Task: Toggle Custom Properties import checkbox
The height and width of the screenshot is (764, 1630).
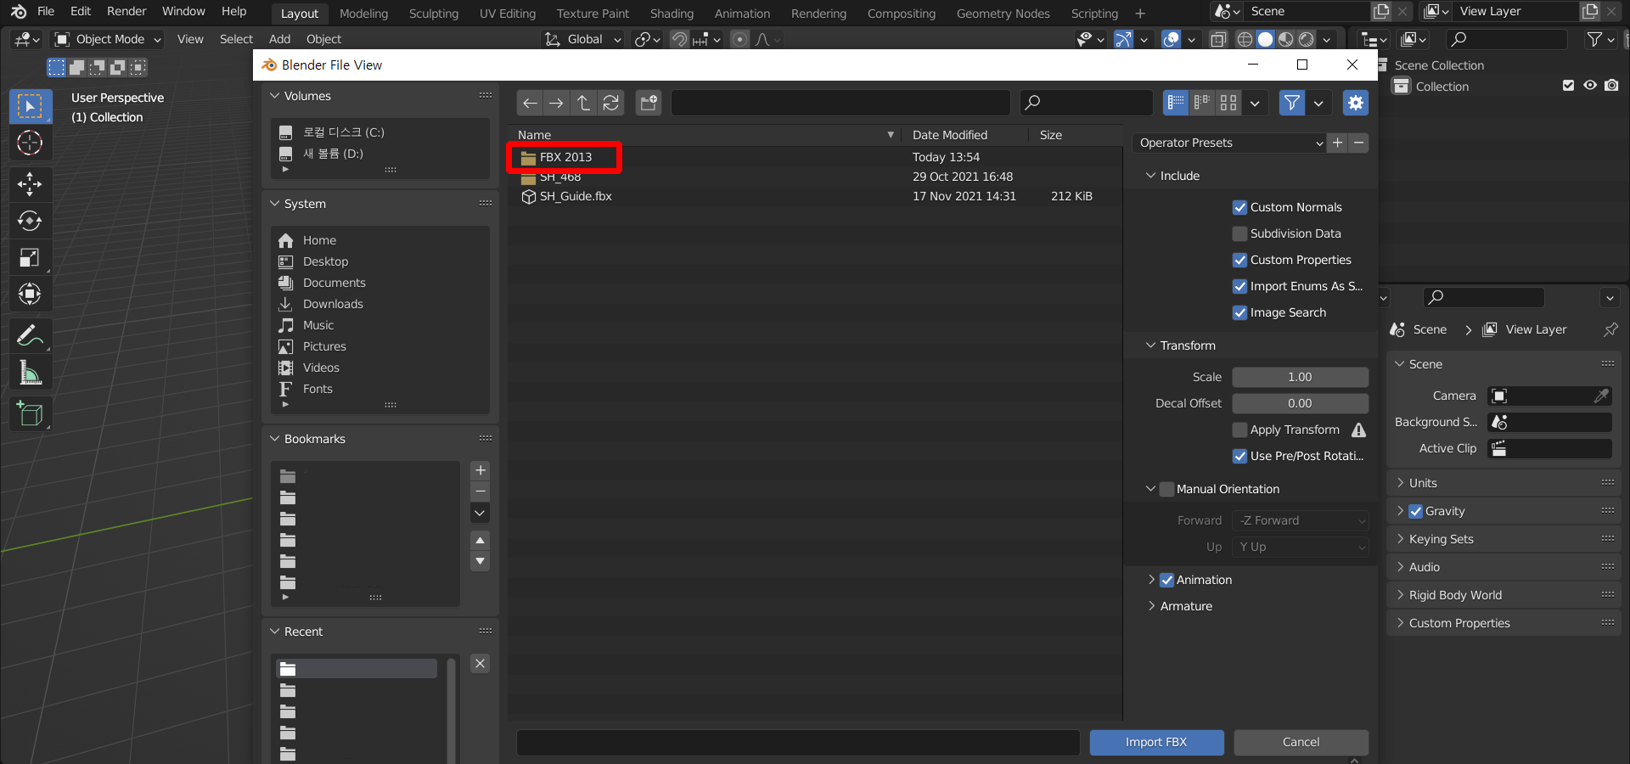Action: [x=1239, y=260]
